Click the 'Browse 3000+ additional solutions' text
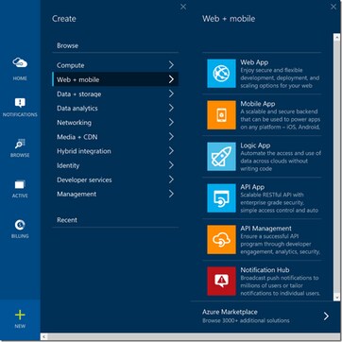342x342 pixels. coord(246,320)
